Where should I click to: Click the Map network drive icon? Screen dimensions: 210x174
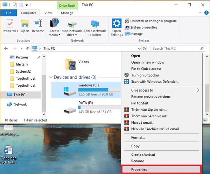(x=71, y=24)
